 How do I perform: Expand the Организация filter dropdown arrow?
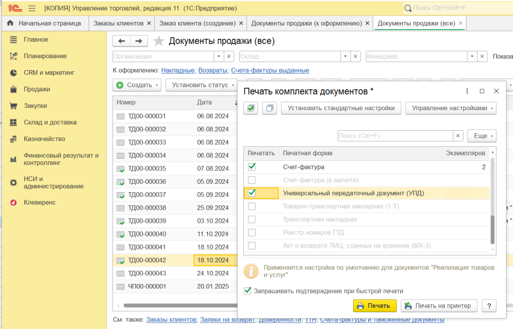point(219,56)
